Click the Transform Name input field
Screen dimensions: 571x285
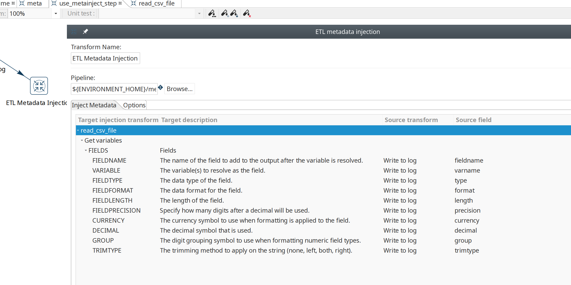click(x=105, y=58)
